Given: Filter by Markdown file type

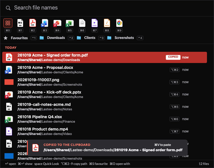Looking at the screenshot, I should [x=20, y=23].
